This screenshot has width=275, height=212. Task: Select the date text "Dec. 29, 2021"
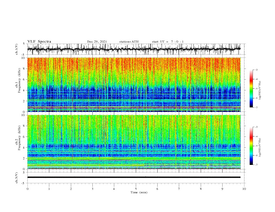(97, 42)
